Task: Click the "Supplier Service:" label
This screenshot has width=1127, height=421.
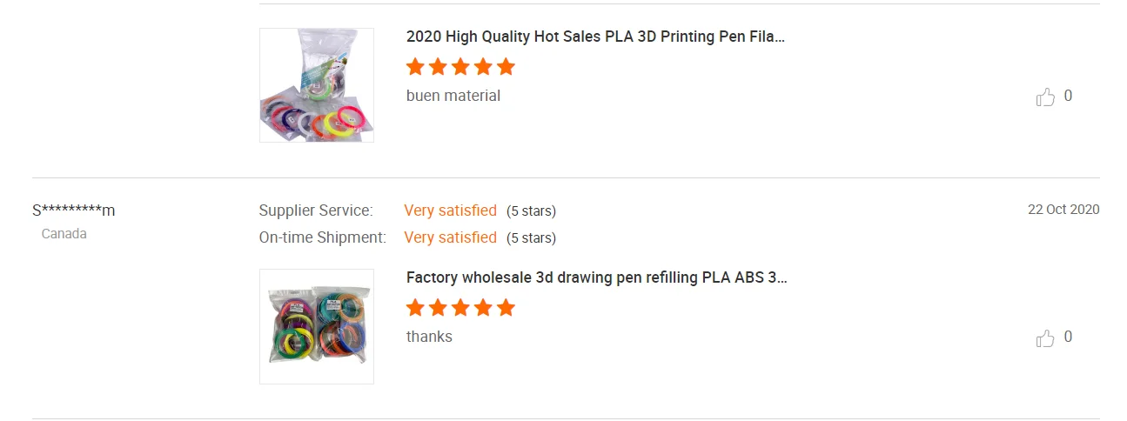Action: click(316, 210)
